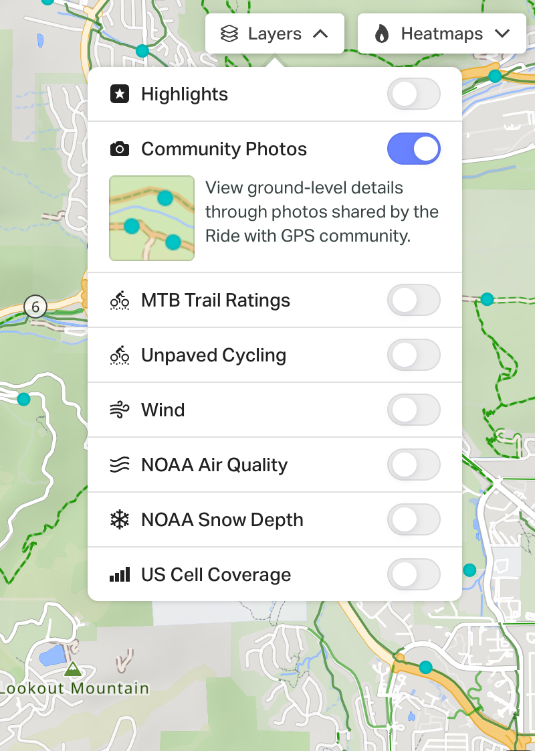Click the Unpaved Cycling bike icon
The image size is (535, 751).
pos(120,355)
